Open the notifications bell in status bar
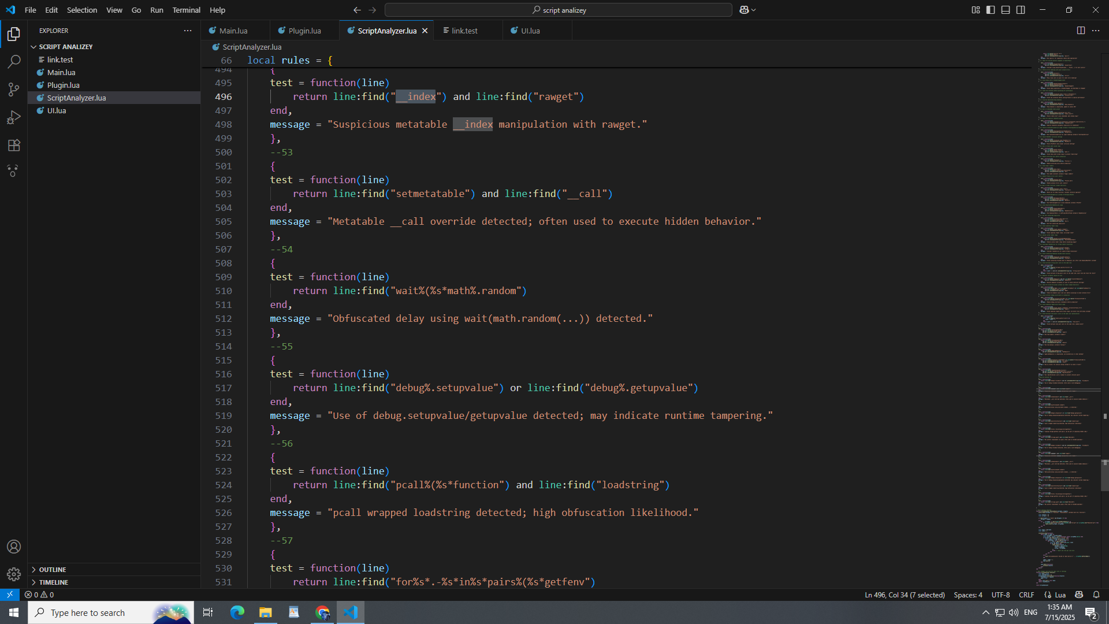 pos(1096,595)
